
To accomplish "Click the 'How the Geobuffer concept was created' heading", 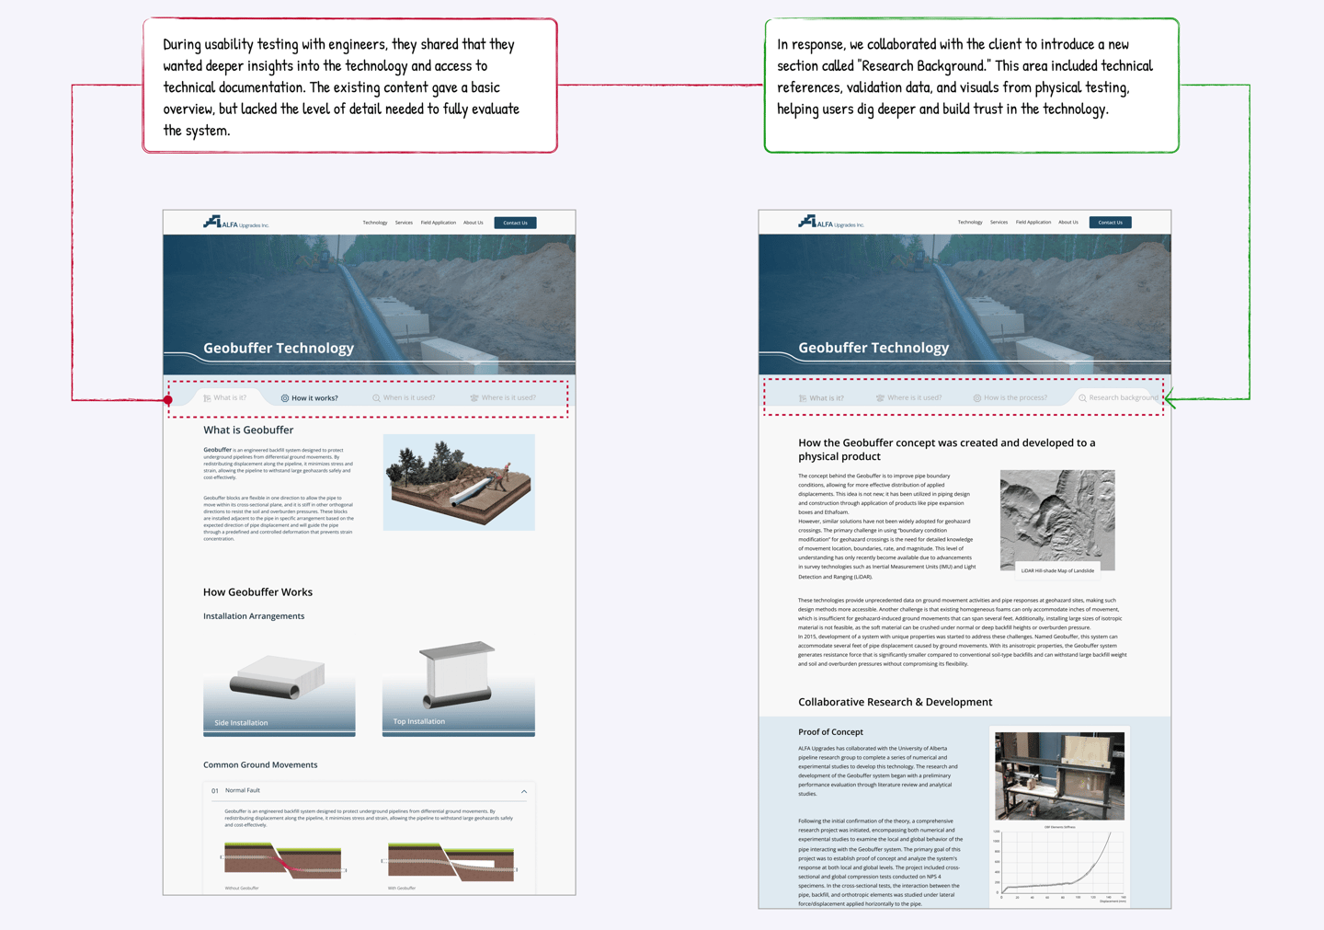I will [x=947, y=450].
